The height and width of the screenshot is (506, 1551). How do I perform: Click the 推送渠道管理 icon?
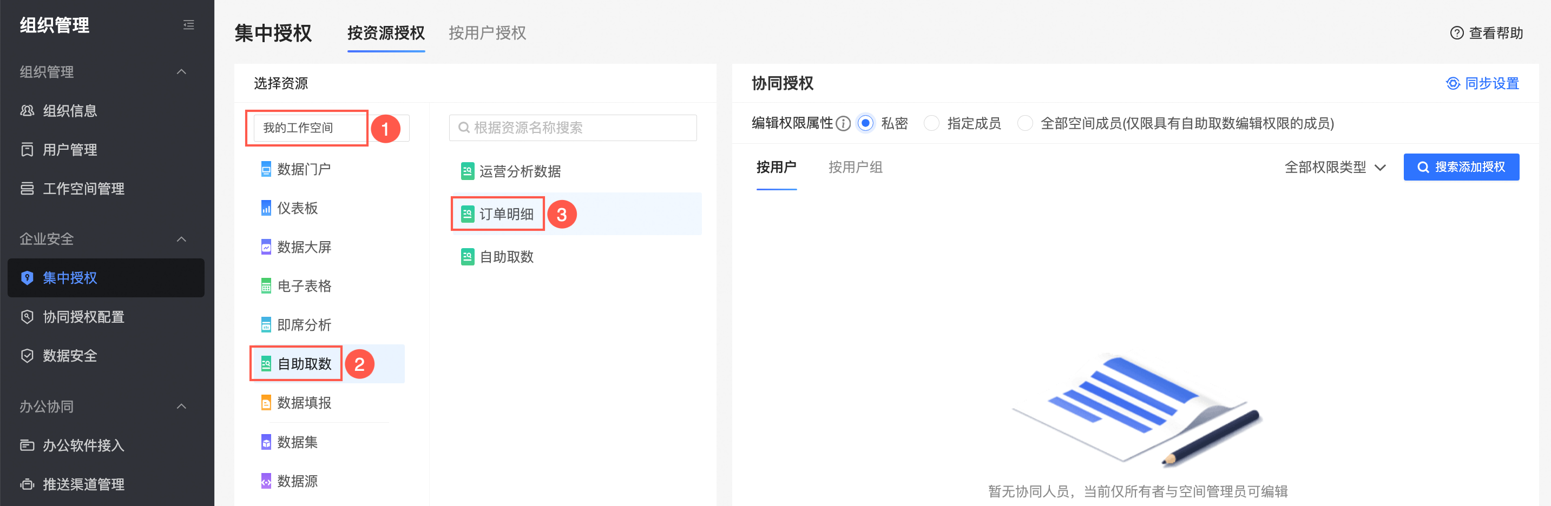[x=27, y=484]
